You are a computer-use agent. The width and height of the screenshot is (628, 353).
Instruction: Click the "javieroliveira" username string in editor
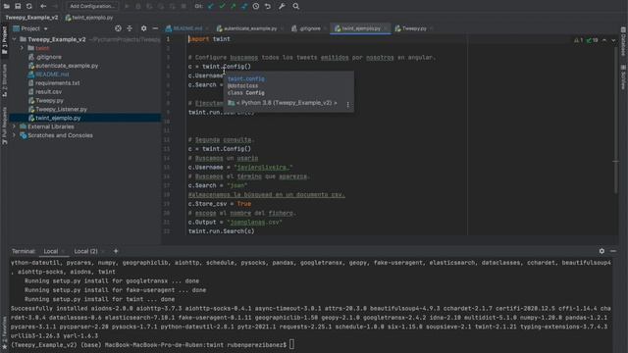[264, 168]
